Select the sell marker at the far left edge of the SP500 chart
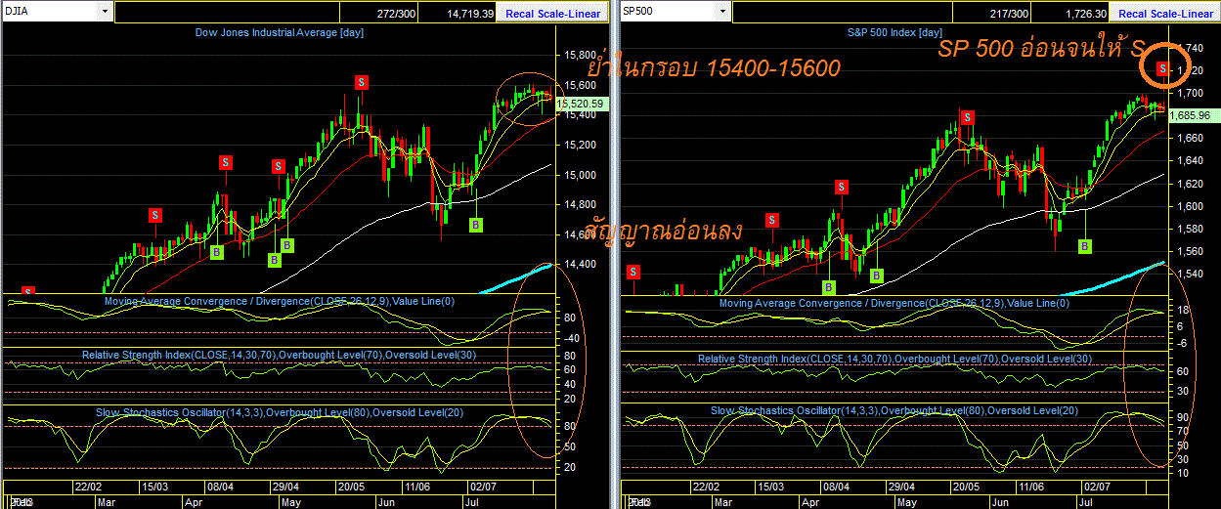Screen dimensions: 1221x509 pyautogui.click(x=633, y=271)
